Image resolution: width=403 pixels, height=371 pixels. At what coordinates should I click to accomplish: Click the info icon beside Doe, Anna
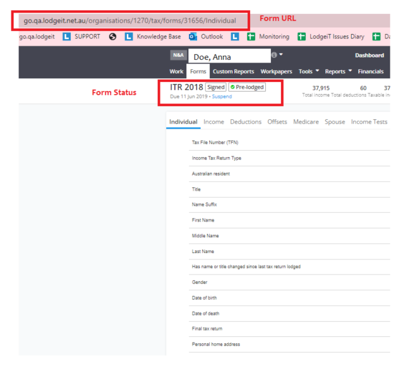(274, 55)
